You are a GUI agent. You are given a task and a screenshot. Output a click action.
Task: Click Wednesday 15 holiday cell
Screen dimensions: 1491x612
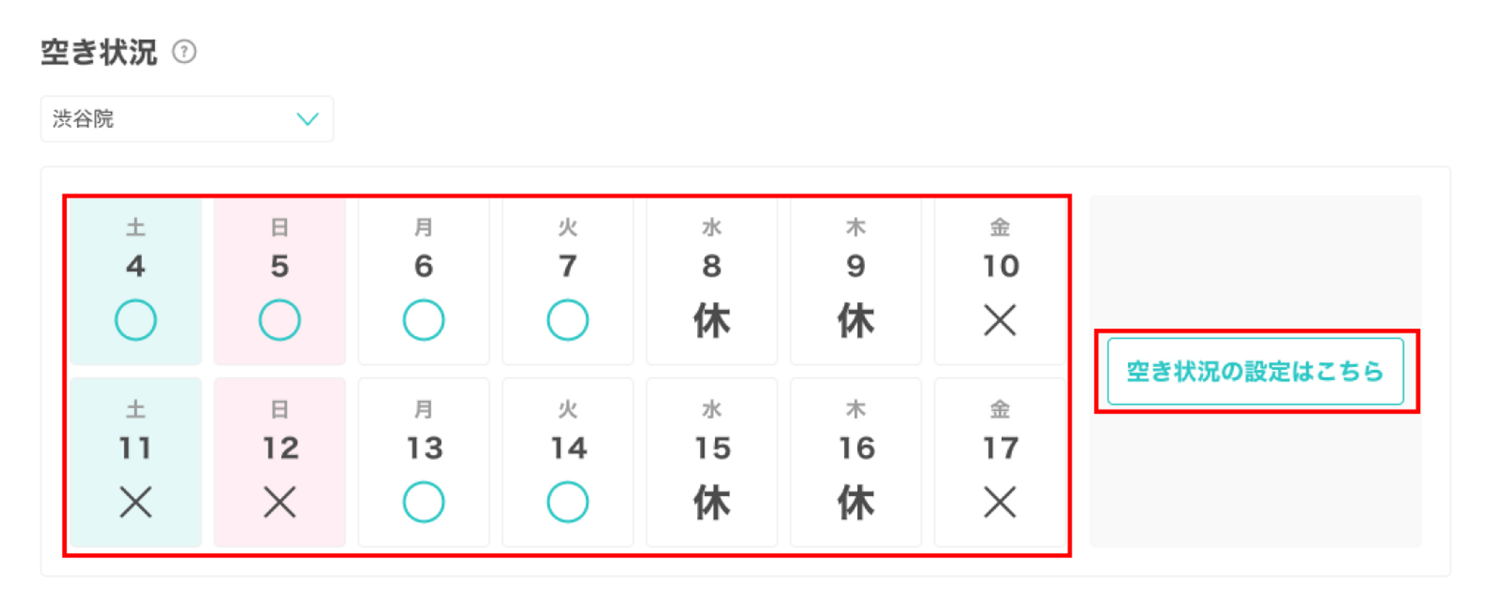click(x=711, y=462)
